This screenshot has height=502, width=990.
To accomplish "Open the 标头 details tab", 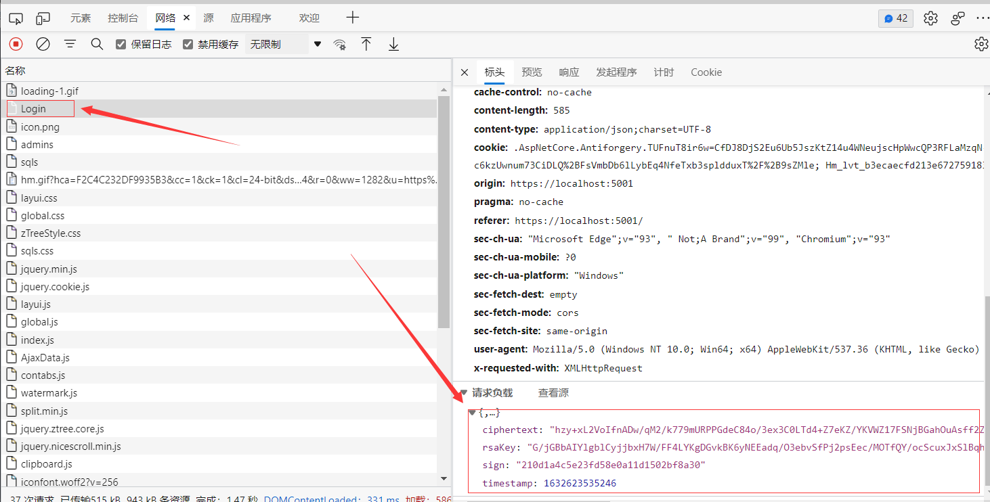I will pyautogui.click(x=494, y=72).
